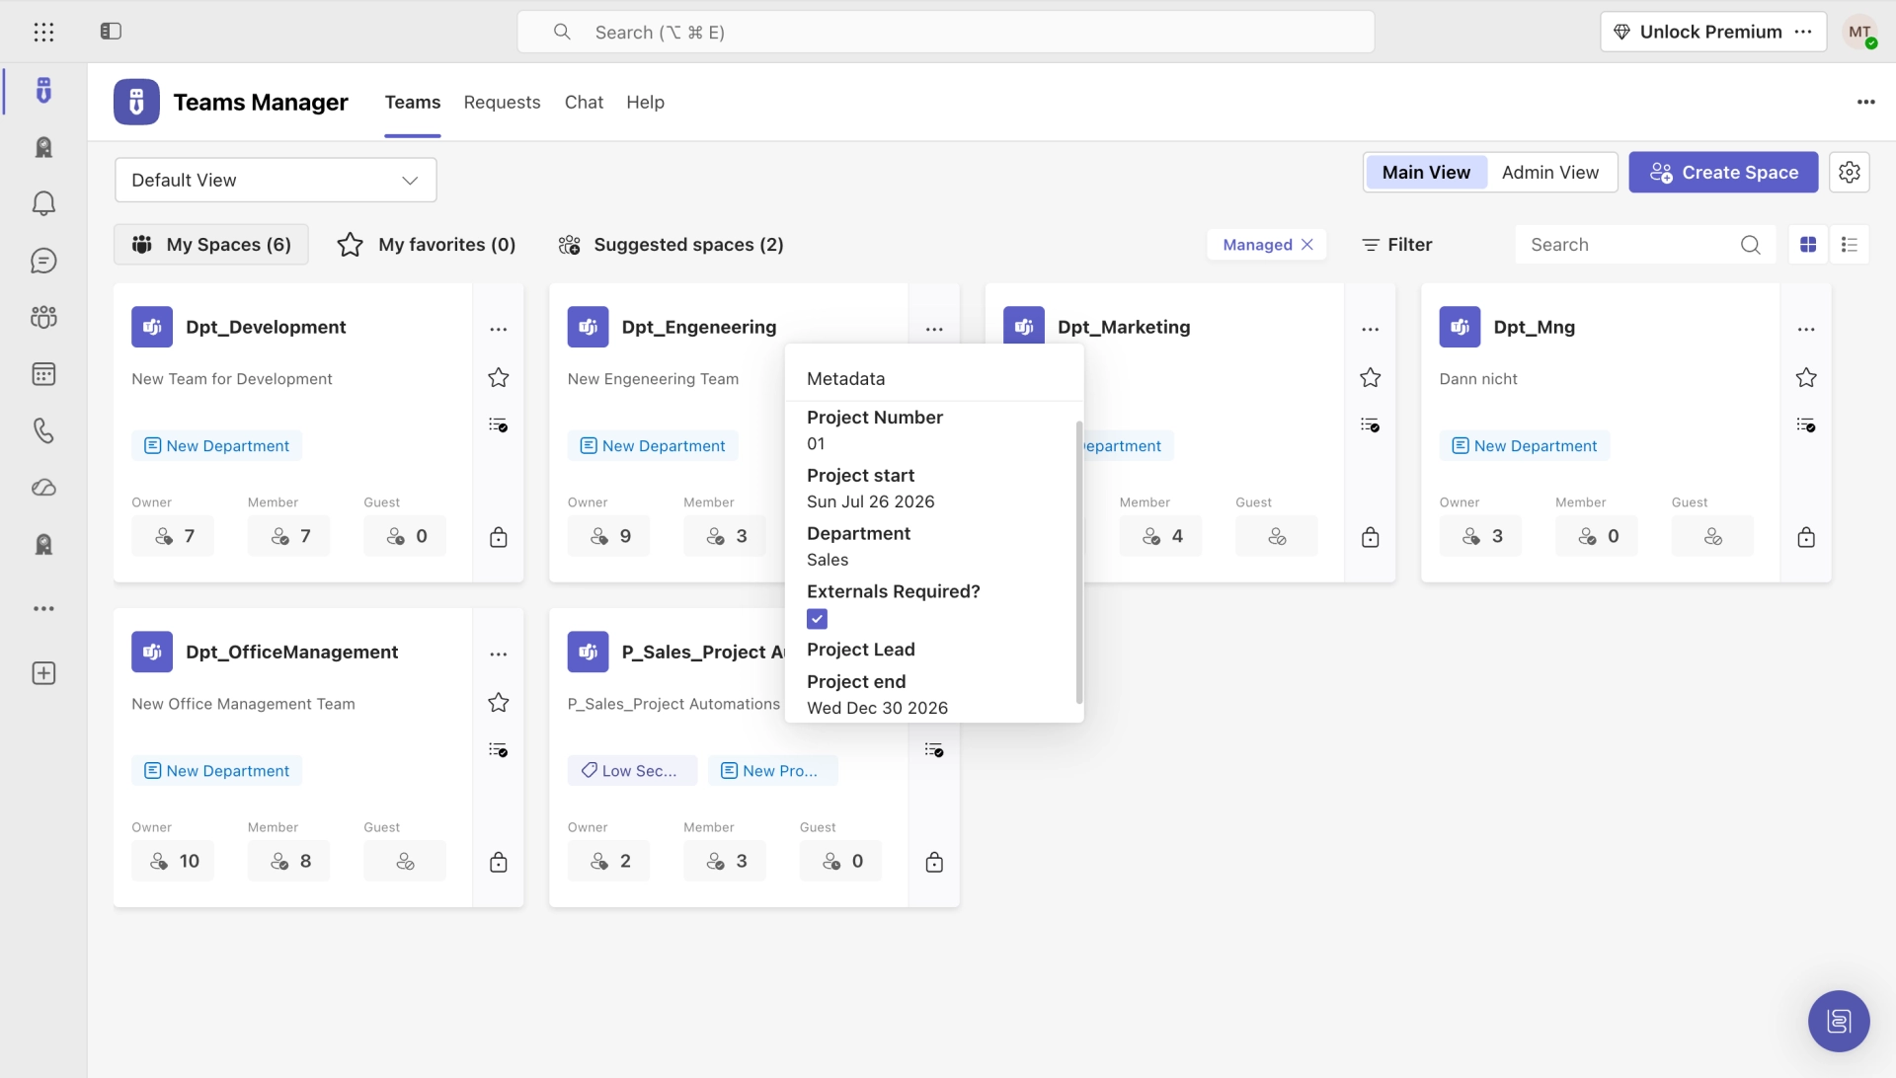
Task: Toggle the sidebar panel icon
Action: tap(111, 32)
